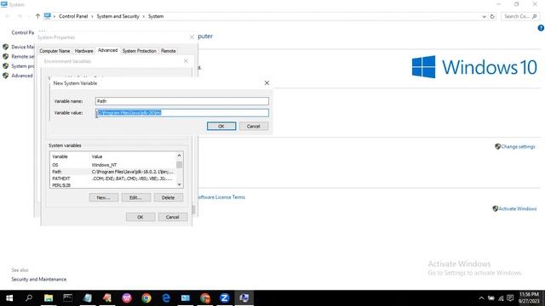Open network status tray icon
The height and width of the screenshot is (306, 545).
click(501, 298)
